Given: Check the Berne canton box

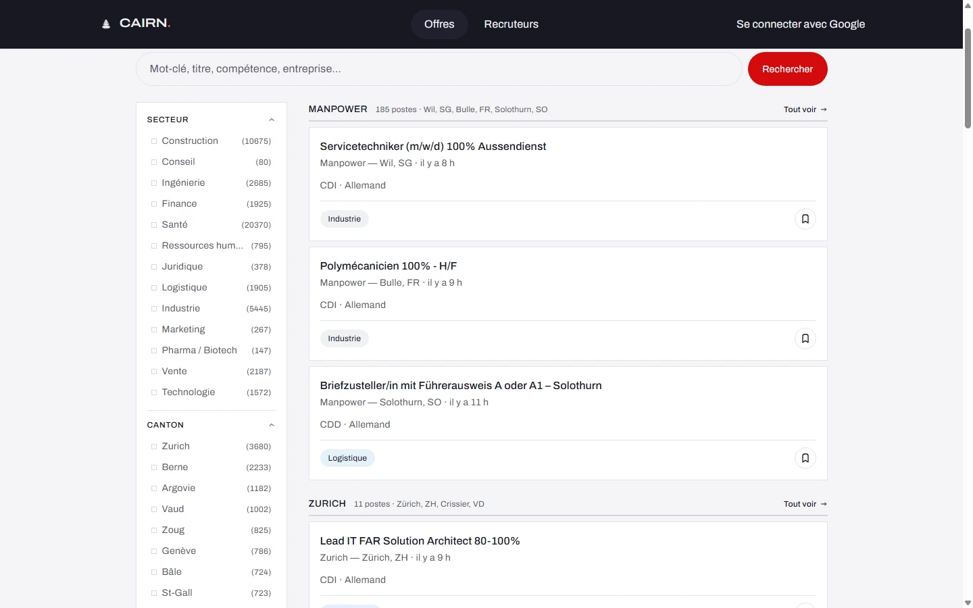Looking at the screenshot, I should click(x=154, y=467).
